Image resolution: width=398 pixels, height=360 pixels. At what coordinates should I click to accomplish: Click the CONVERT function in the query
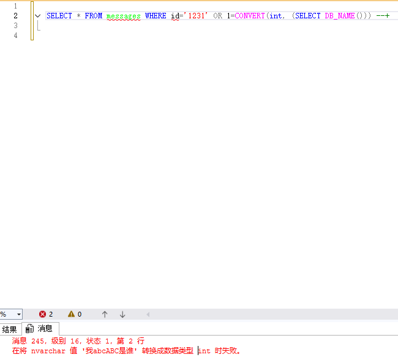pos(250,16)
